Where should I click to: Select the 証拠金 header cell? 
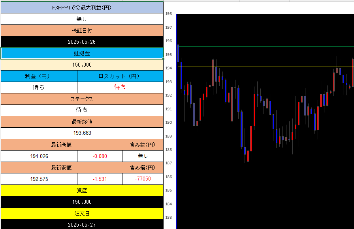[x=82, y=53]
